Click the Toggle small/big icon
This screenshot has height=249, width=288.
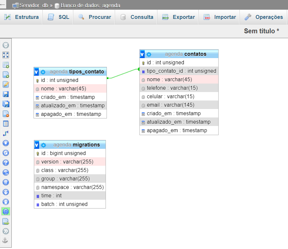6,202
